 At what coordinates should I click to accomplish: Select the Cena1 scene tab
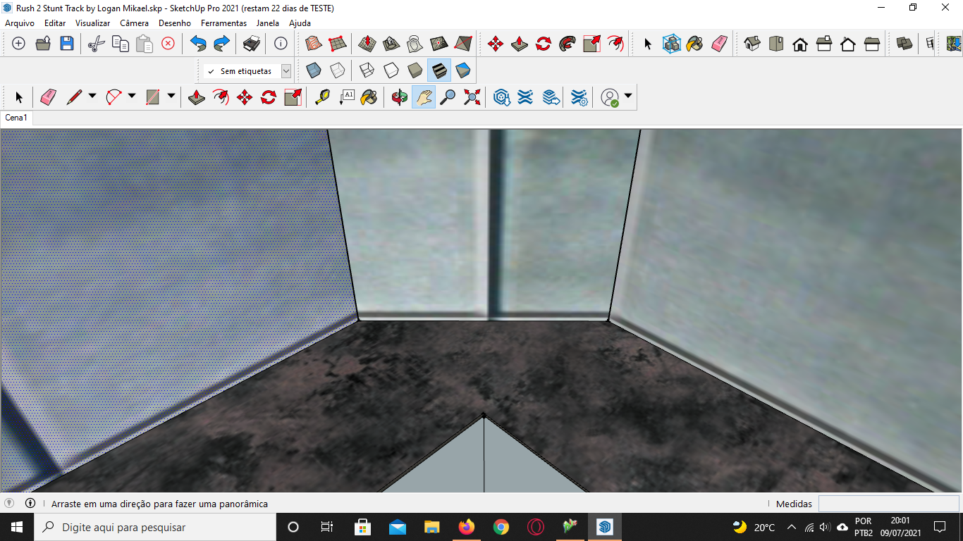click(x=16, y=118)
